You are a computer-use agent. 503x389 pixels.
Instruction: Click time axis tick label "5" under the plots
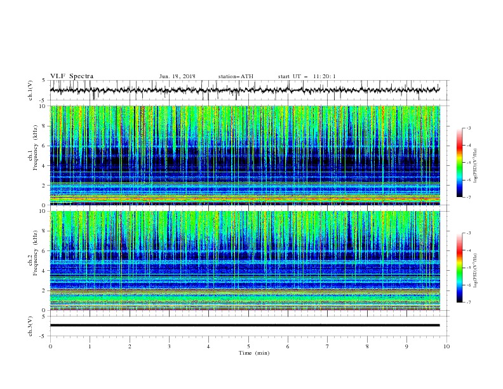248,346
